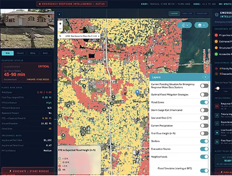Open the Emergency Intelligence shield logo

click(217, 15)
